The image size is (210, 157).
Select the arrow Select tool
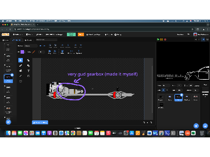click(x=21, y=60)
